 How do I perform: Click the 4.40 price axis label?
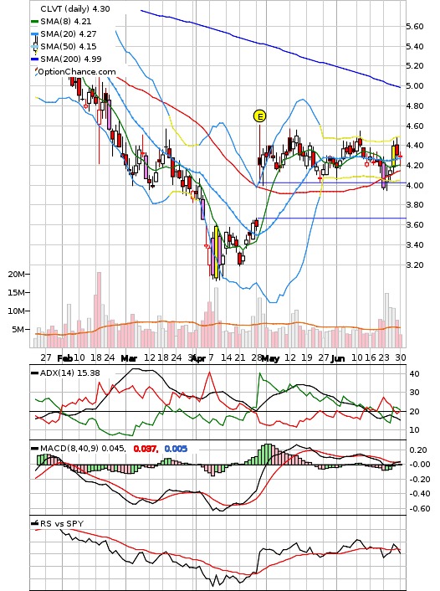coord(414,146)
